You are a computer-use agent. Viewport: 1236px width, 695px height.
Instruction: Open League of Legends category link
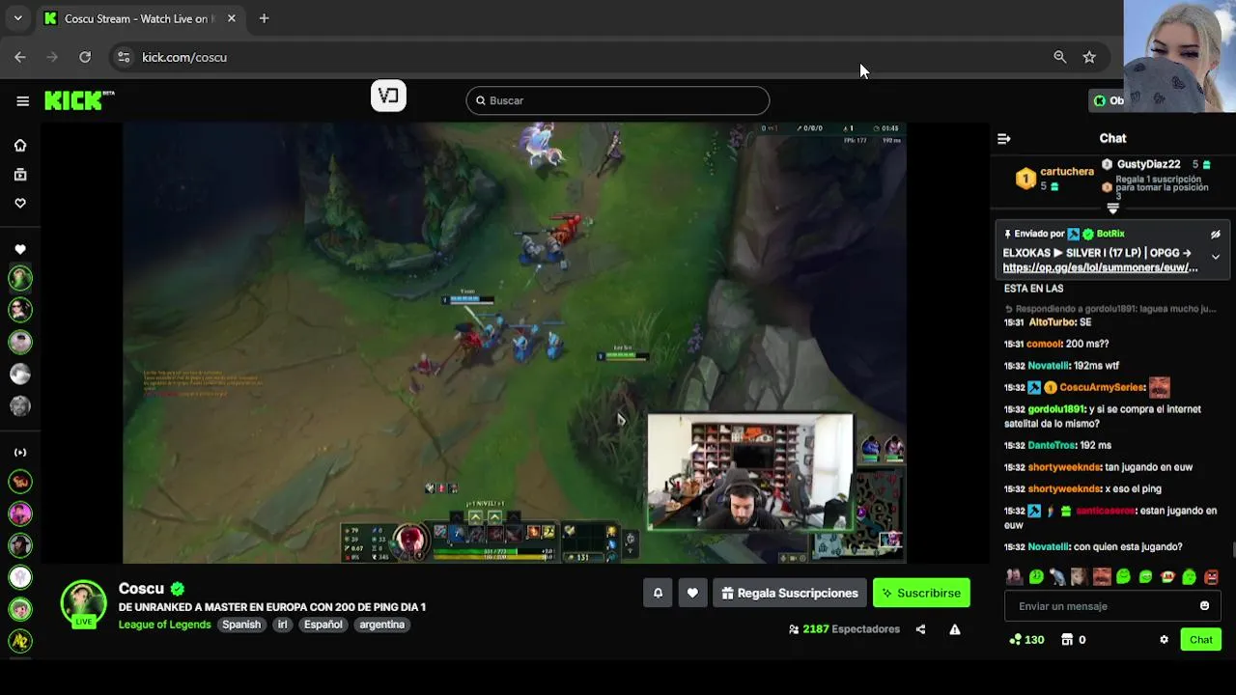pyautogui.click(x=164, y=625)
